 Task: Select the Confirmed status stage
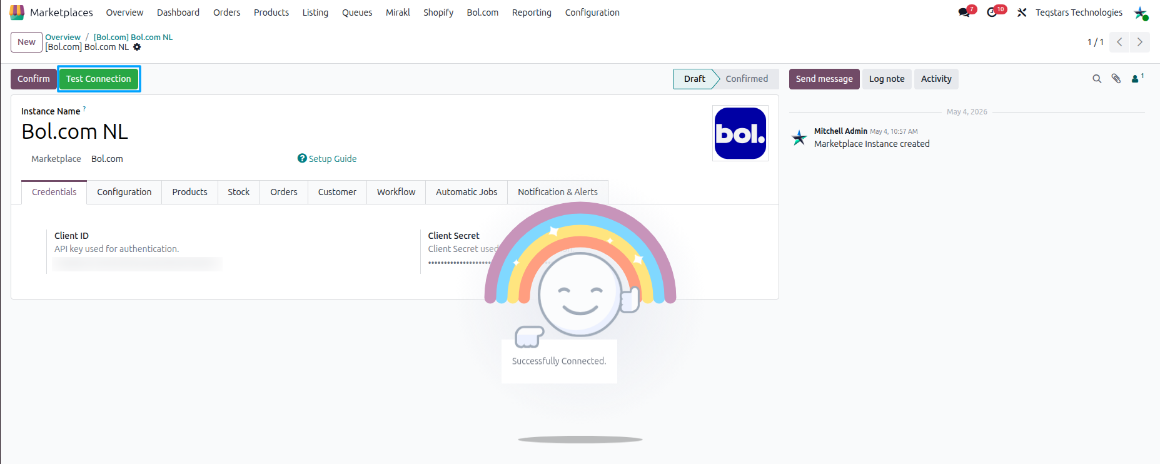click(747, 79)
